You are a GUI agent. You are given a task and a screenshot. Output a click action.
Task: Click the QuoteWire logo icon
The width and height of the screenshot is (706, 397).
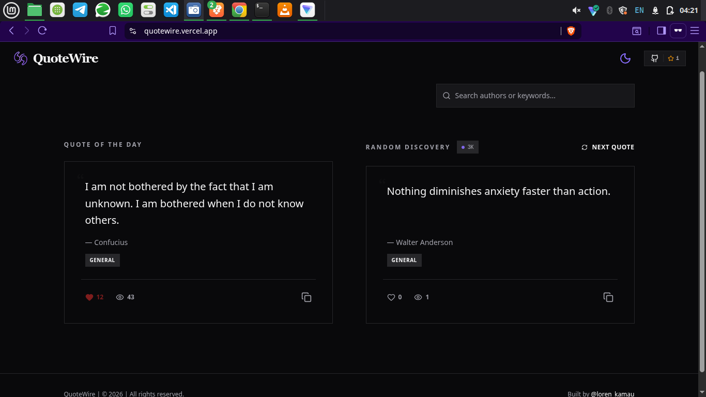click(x=21, y=58)
